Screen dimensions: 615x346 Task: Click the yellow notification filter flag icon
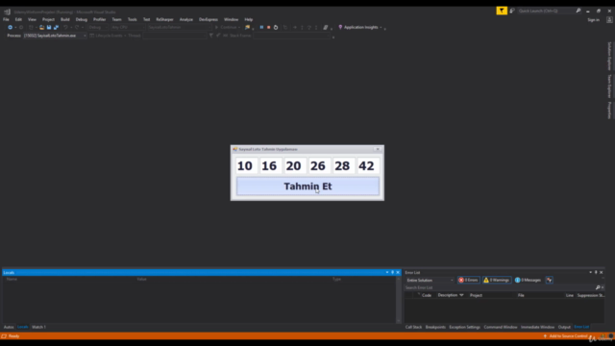click(x=502, y=11)
